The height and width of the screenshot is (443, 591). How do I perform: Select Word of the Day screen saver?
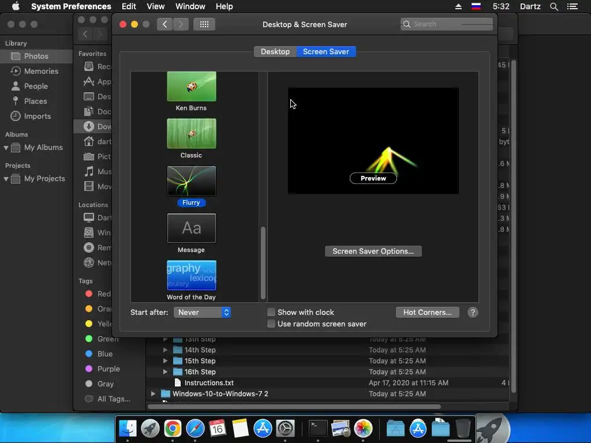click(192, 275)
